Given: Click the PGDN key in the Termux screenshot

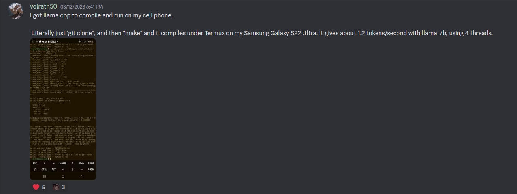Looking at the screenshot, I should pyautogui.click(x=91, y=169).
